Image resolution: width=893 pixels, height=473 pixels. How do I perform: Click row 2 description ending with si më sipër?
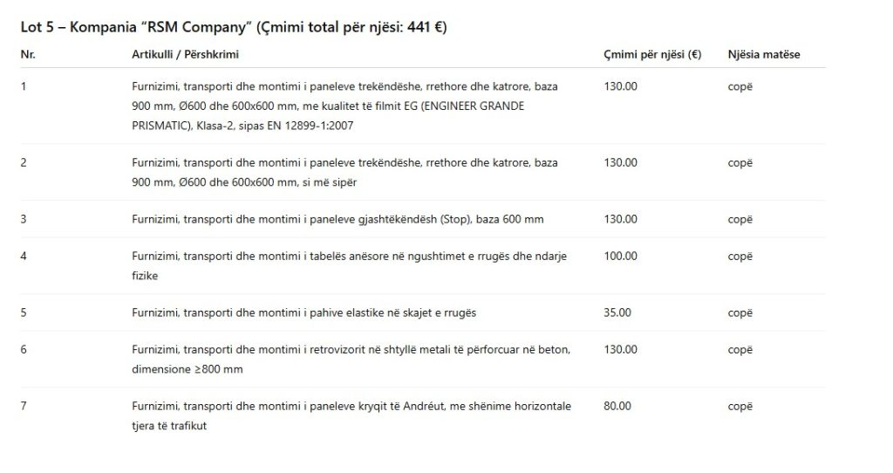344,172
